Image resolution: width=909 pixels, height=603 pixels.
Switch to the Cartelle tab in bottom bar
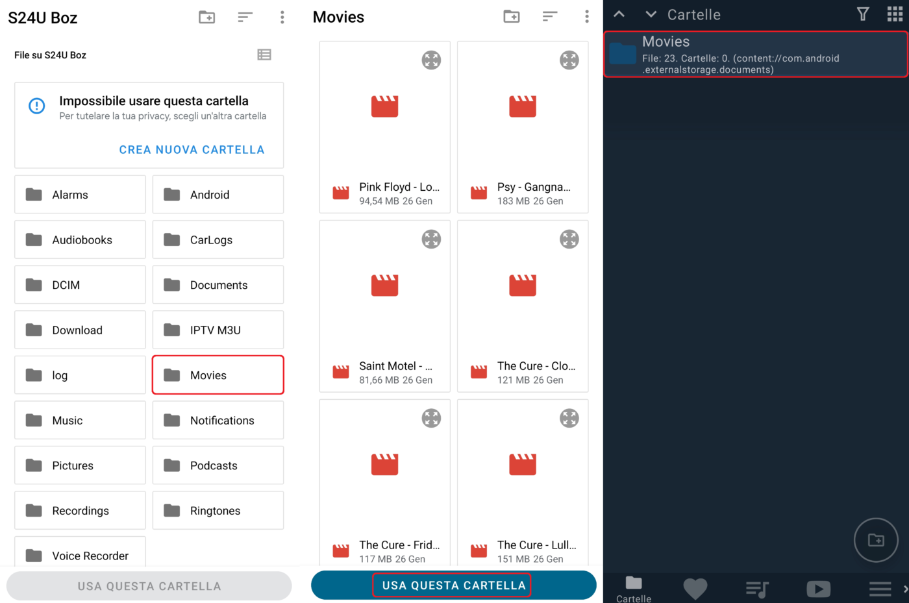pos(634,589)
